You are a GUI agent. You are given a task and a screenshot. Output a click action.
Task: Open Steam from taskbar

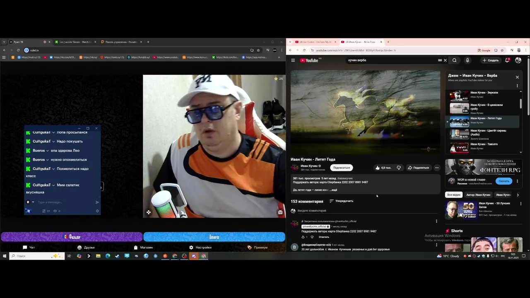point(117,256)
